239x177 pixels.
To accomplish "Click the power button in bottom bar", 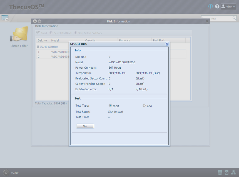I will [6, 173].
